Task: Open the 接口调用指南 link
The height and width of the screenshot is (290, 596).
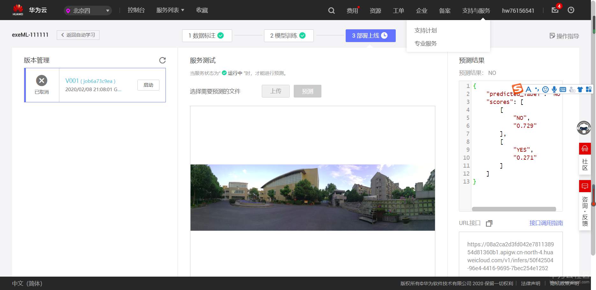Action: point(546,223)
